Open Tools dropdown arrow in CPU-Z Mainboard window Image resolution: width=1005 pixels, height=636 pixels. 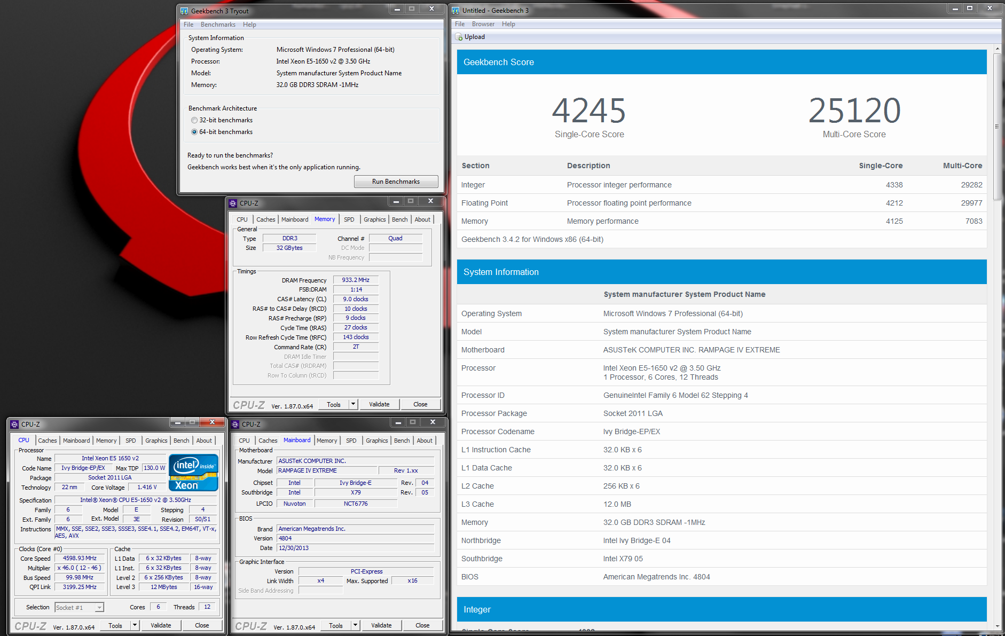point(355,625)
